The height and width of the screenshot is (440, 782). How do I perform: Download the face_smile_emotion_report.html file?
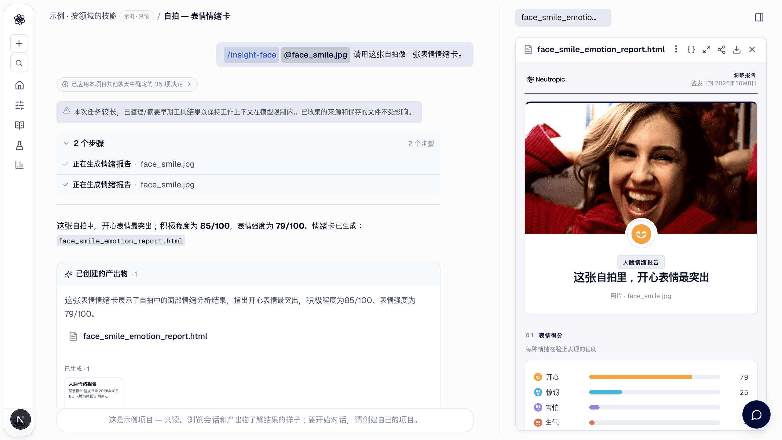click(x=737, y=49)
